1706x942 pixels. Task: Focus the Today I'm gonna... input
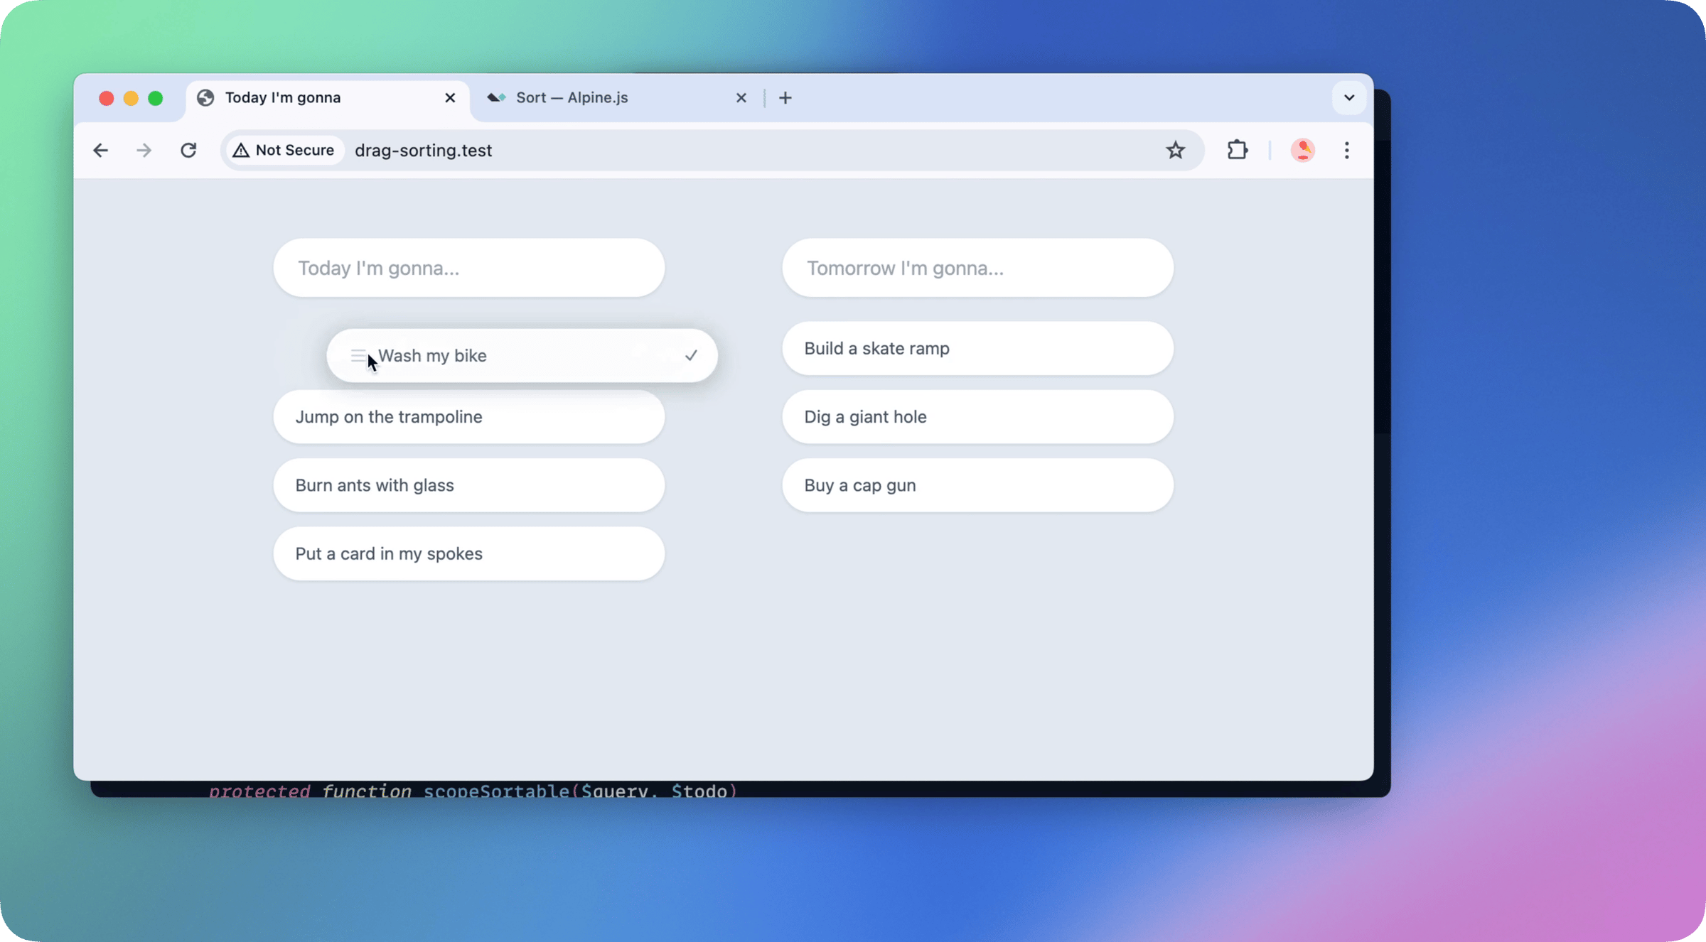click(468, 268)
